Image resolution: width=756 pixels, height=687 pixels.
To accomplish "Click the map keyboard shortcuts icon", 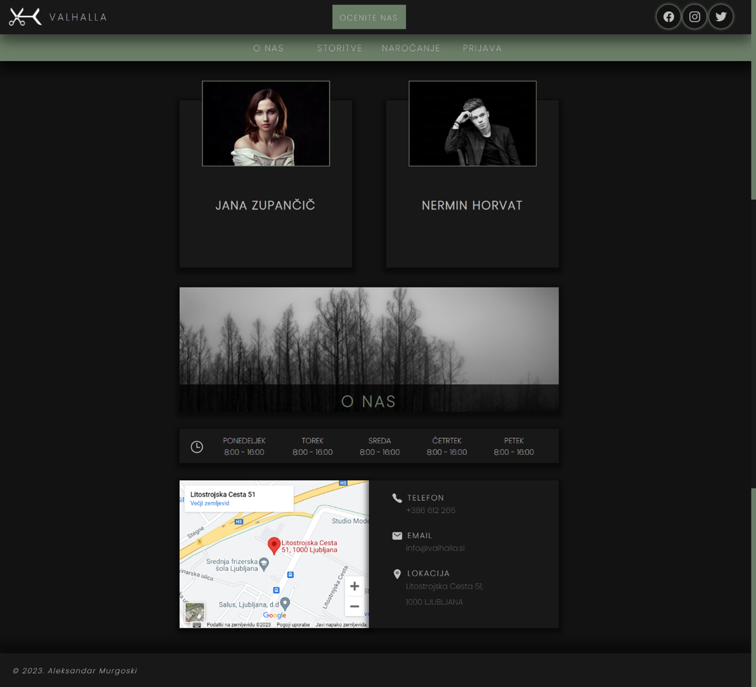I will (197, 625).
